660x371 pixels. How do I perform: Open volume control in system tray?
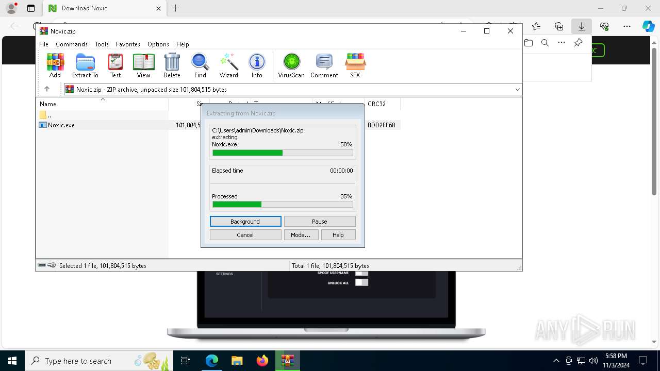(x=593, y=361)
